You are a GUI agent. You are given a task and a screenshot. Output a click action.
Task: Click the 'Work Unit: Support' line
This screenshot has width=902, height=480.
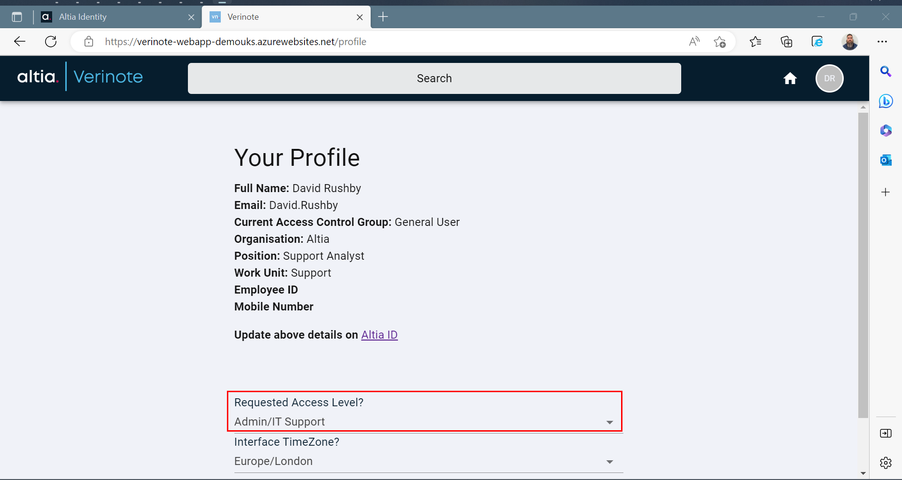point(283,273)
